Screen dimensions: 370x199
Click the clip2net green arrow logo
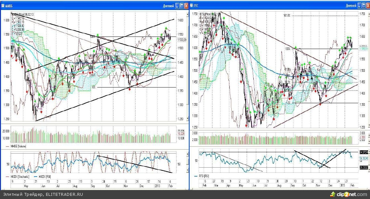coord(333,194)
